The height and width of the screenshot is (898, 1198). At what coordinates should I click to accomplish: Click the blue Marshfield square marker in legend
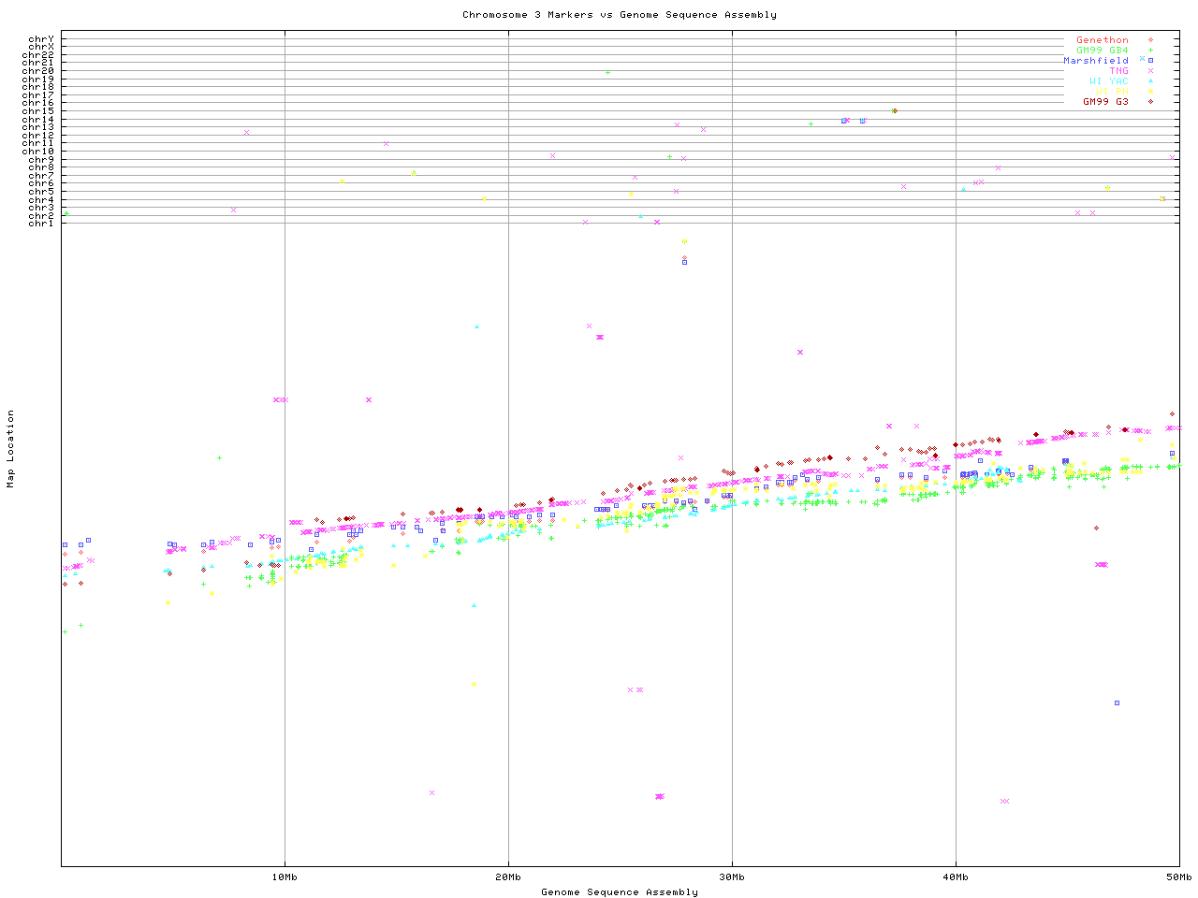pyautogui.click(x=1150, y=61)
